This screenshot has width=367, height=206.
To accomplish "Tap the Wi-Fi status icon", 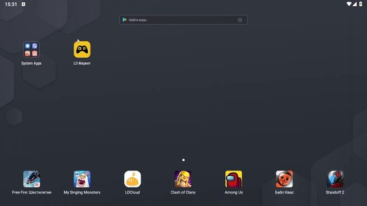I will tap(349, 4).
